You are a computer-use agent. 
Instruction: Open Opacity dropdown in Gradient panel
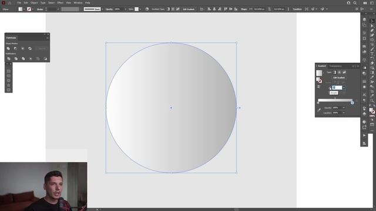[344, 108]
